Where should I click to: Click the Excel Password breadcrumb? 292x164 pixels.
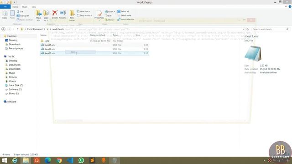click(x=35, y=29)
